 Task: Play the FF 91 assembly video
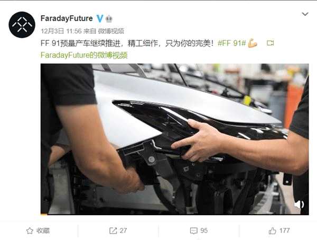pos(175,139)
